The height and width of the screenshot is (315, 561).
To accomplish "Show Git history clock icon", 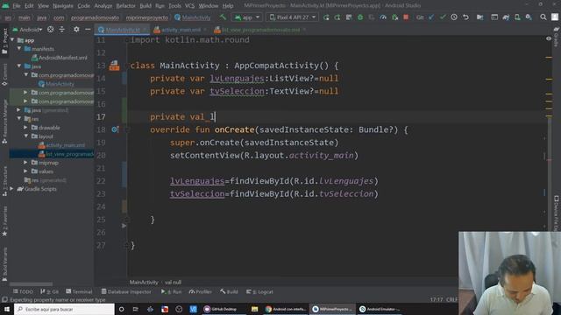I will pyautogui.click(x=454, y=17).
